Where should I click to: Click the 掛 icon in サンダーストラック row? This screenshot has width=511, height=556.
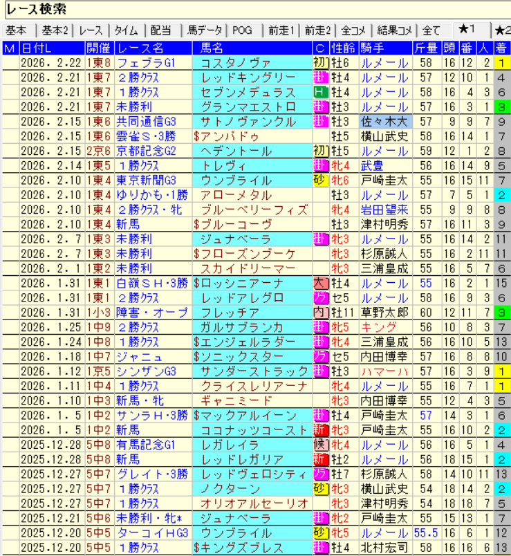321,371
